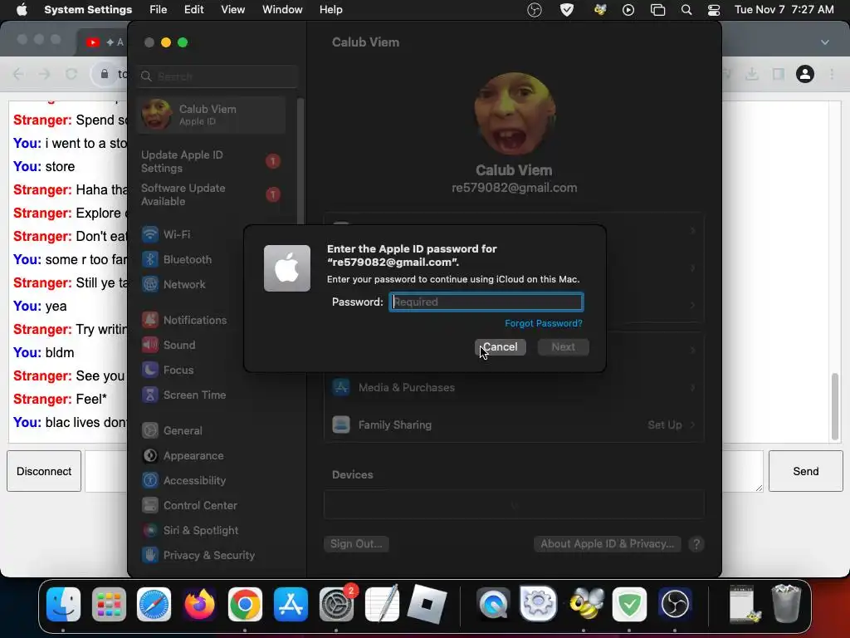The width and height of the screenshot is (850, 638).
Task: Open the Help menu
Action: (x=330, y=10)
